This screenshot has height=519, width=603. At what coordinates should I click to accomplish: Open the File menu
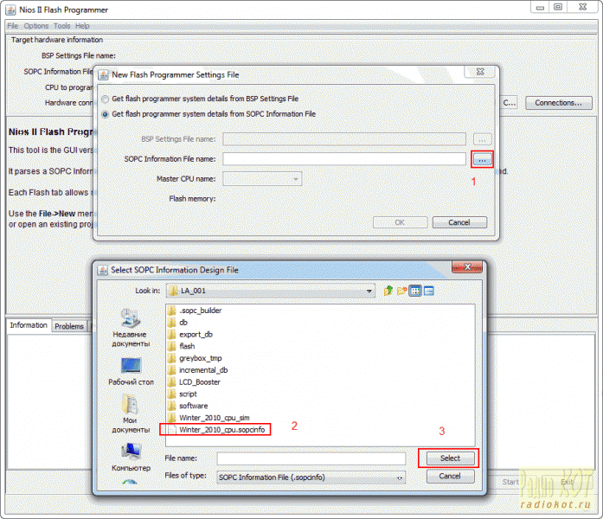tap(13, 26)
